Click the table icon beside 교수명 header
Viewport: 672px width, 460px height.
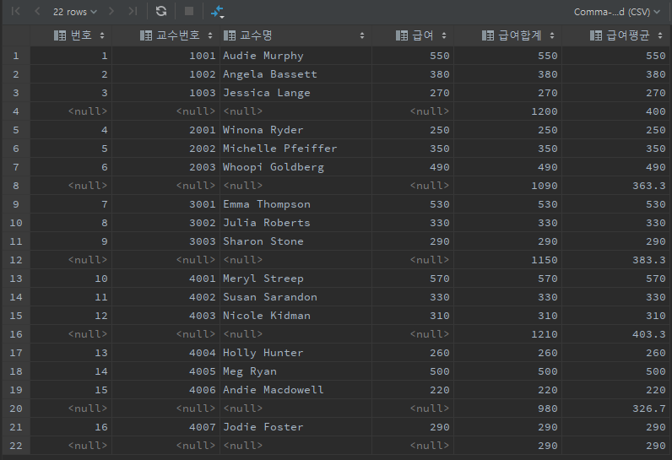tap(230, 35)
